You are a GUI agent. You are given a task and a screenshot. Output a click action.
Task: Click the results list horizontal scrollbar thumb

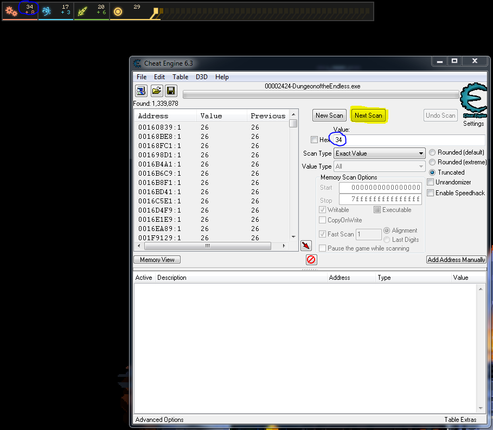point(208,246)
